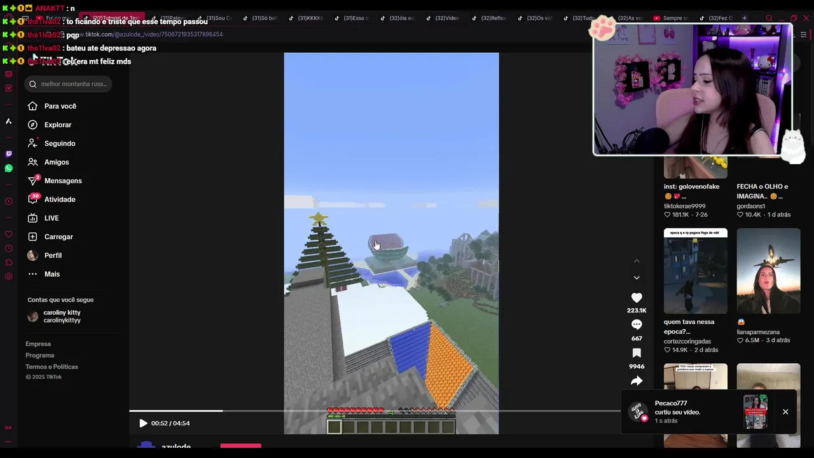The height and width of the screenshot is (458, 814).
Task: Open the LIVE icon in sidebar
Action: point(32,218)
